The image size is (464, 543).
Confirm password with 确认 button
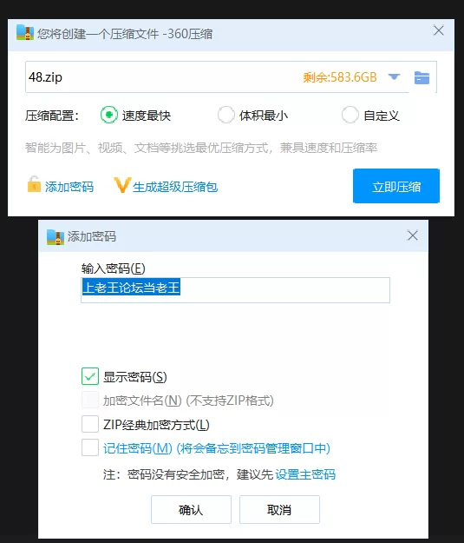(191, 509)
